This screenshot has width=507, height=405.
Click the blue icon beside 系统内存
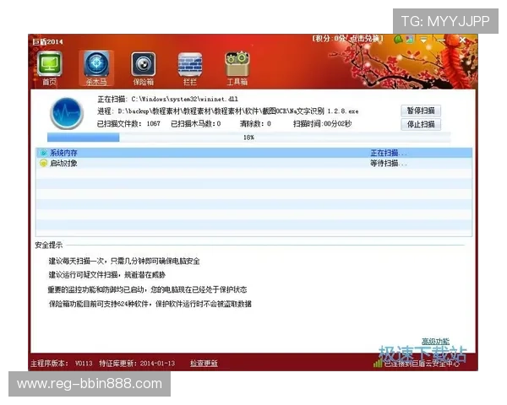pyautogui.click(x=43, y=153)
